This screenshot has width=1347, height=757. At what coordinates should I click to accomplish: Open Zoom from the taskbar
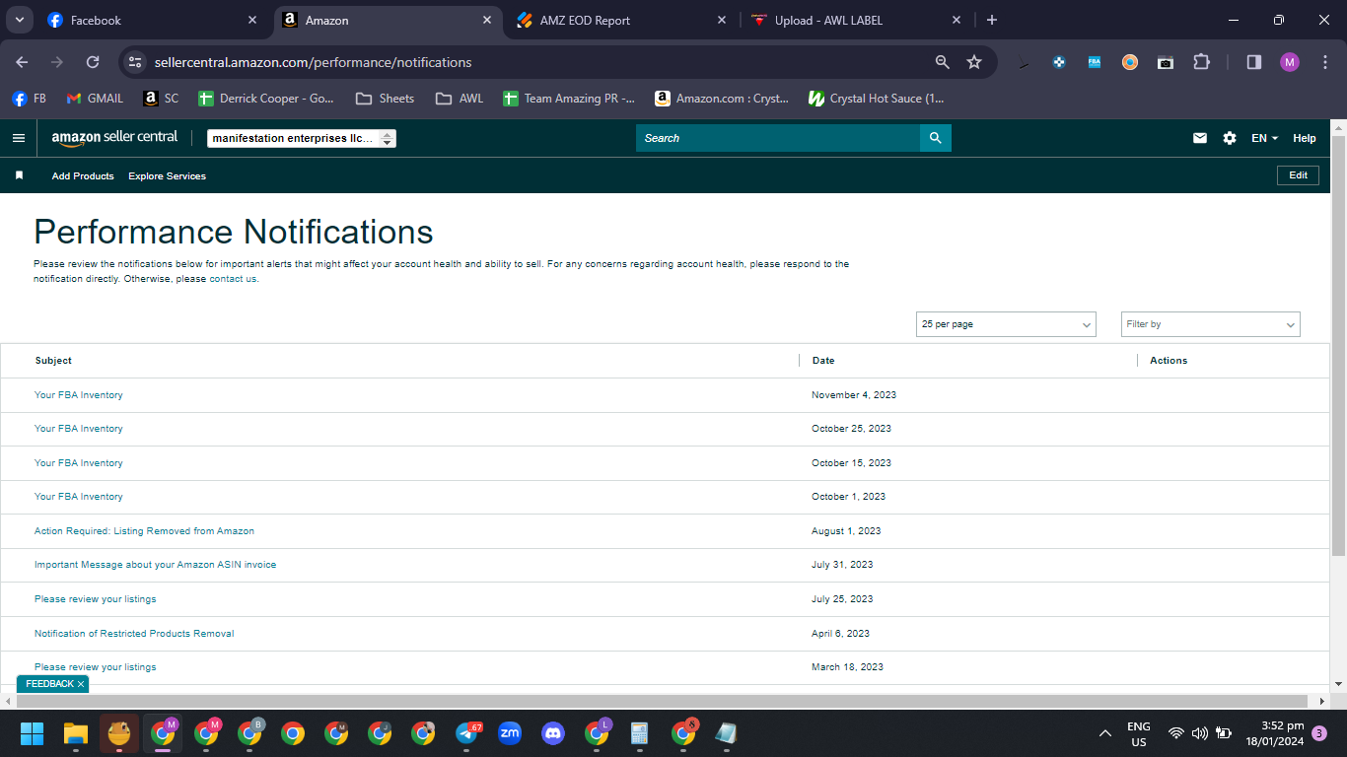(510, 733)
